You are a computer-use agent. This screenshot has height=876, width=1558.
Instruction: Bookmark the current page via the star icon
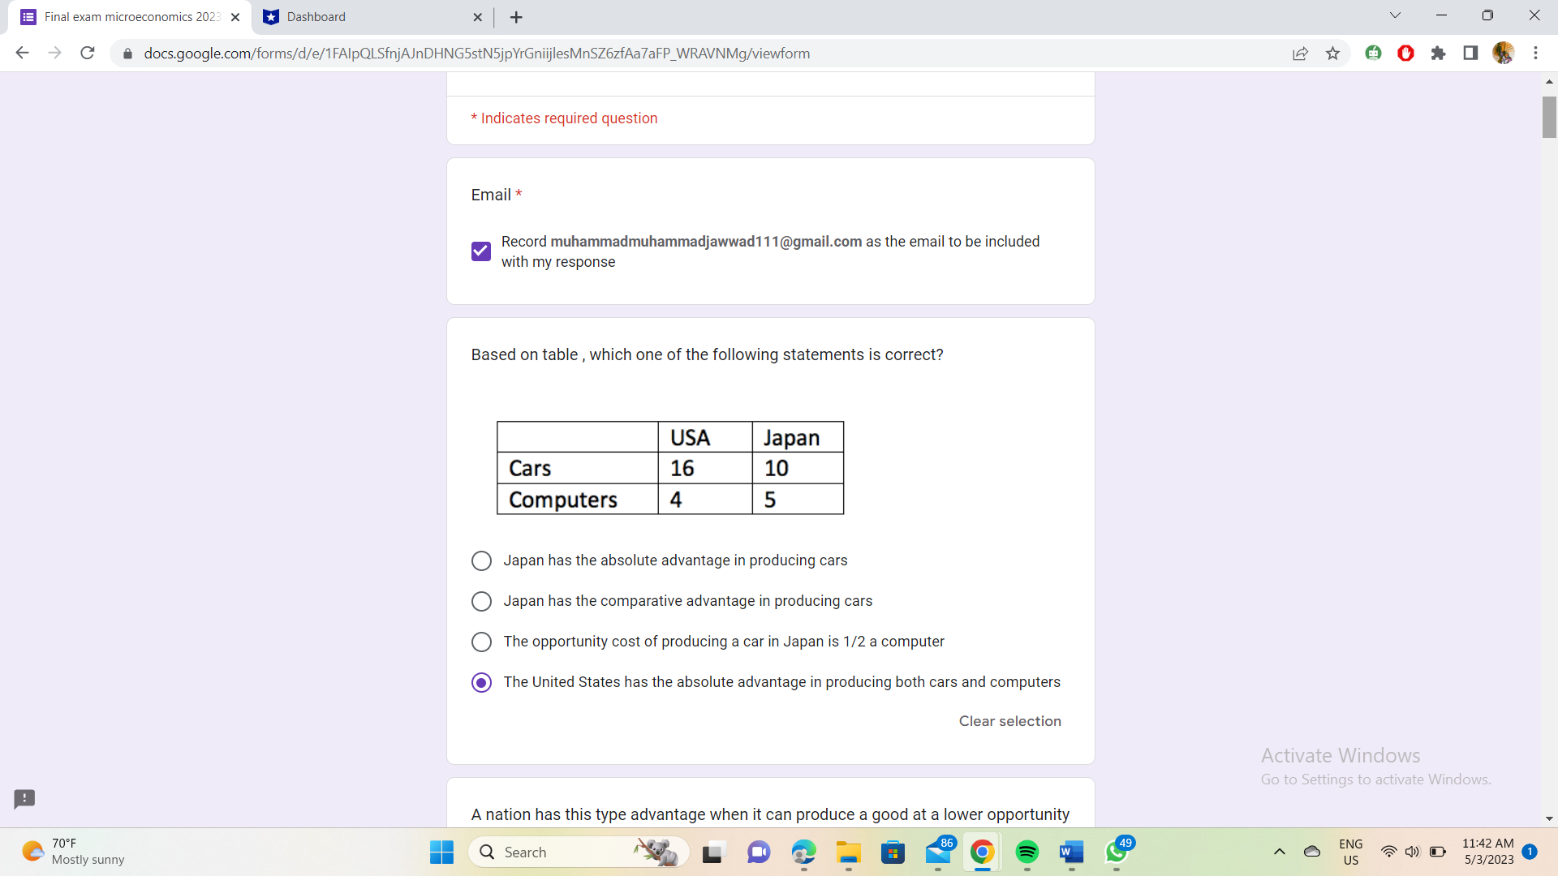(1333, 53)
